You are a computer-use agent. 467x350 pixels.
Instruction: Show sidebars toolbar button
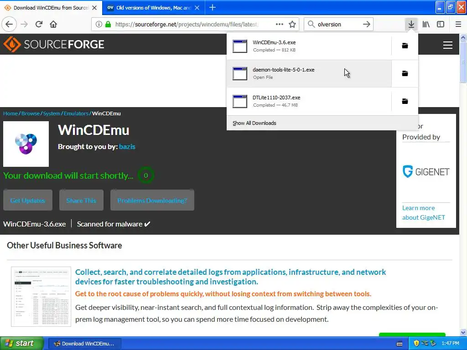pos(441,24)
